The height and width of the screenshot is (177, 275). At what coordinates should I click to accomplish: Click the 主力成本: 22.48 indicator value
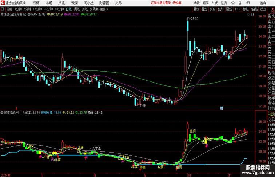(x=29, y=113)
